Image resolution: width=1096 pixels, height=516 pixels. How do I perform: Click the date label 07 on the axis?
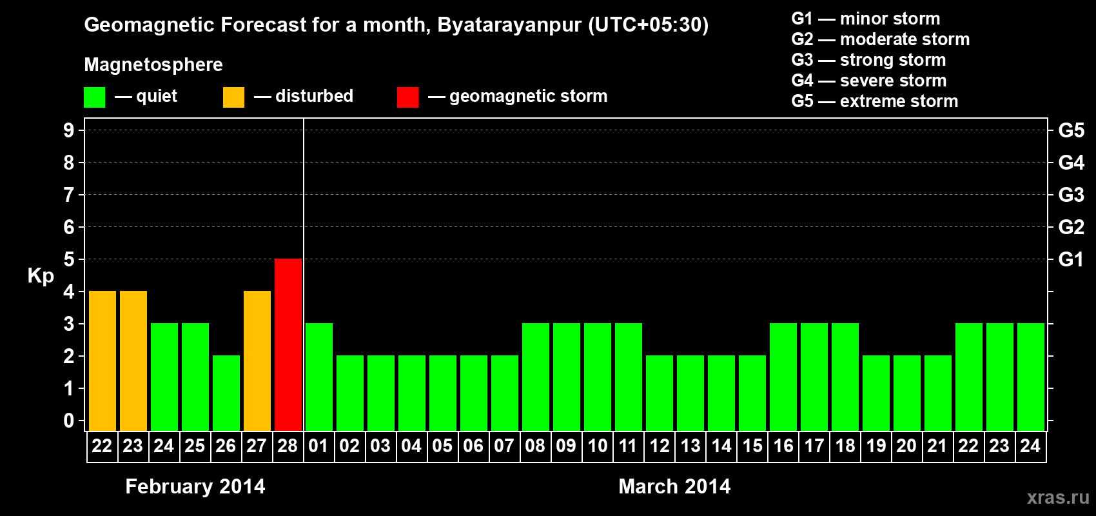tap(504, 446)
